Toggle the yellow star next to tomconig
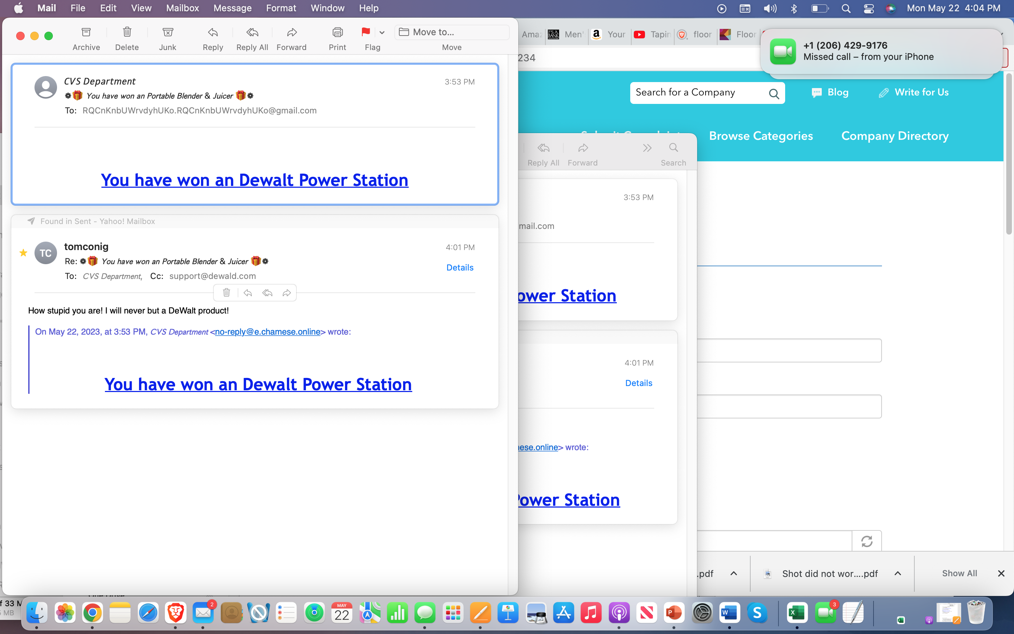Image resolution: width=1014 pixels, height=634 pixels. click(24, 253)
